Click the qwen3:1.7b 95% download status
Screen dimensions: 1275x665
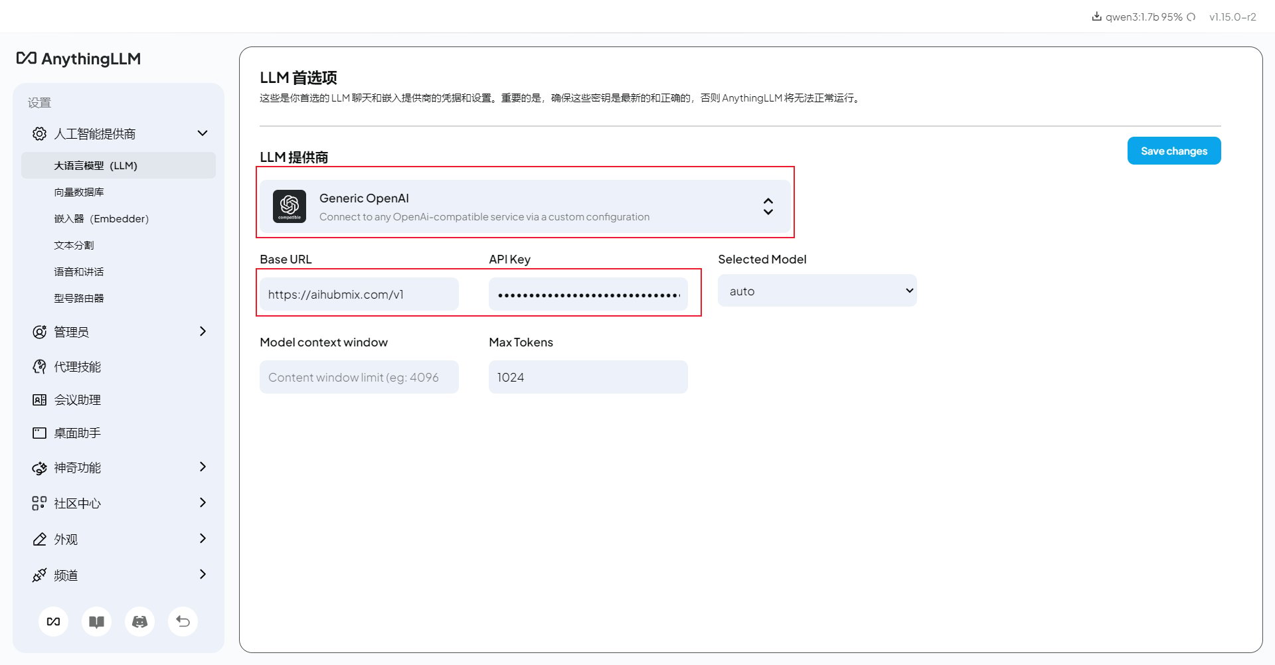click(1144, 17)
